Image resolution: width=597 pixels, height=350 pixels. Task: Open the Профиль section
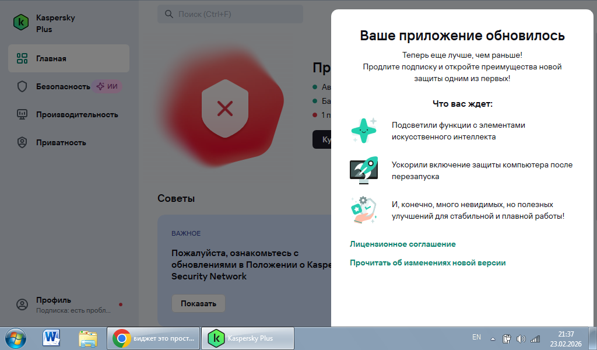[x=69, y=304]
